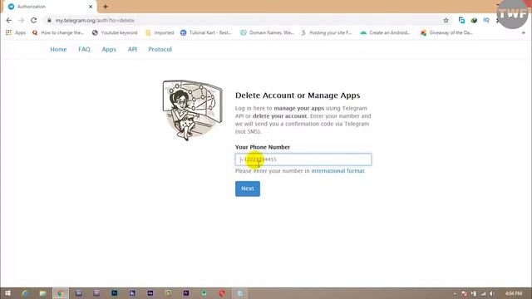Open 'Giveaway of the Da...' bookmark
This screenshot has height=299, width=532.
(447, 32)
